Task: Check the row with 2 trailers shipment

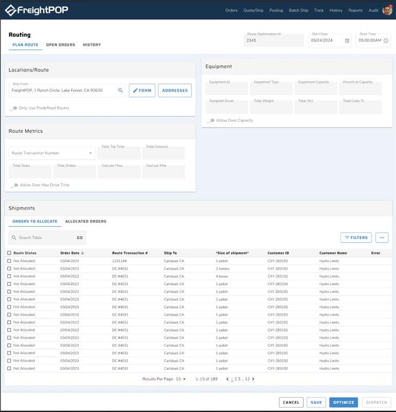Action: (x=9, y=268)
